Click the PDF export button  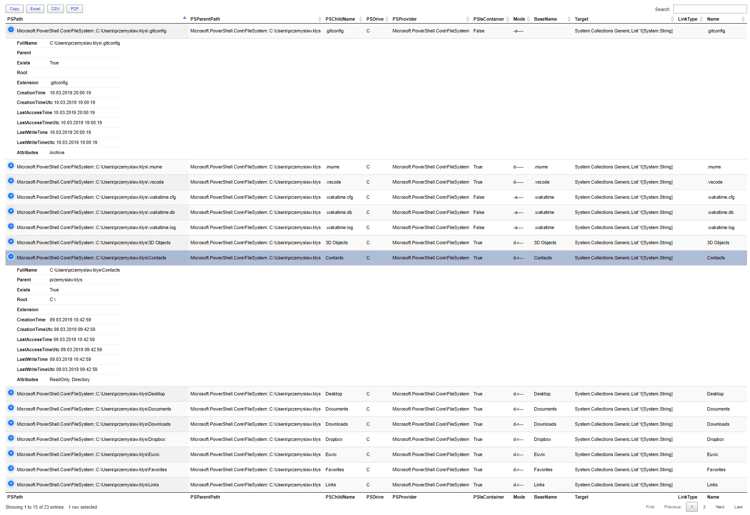[75, 9]
